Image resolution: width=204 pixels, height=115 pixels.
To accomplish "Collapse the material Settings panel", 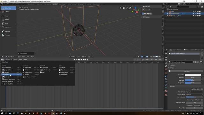I will coord(172,86).
